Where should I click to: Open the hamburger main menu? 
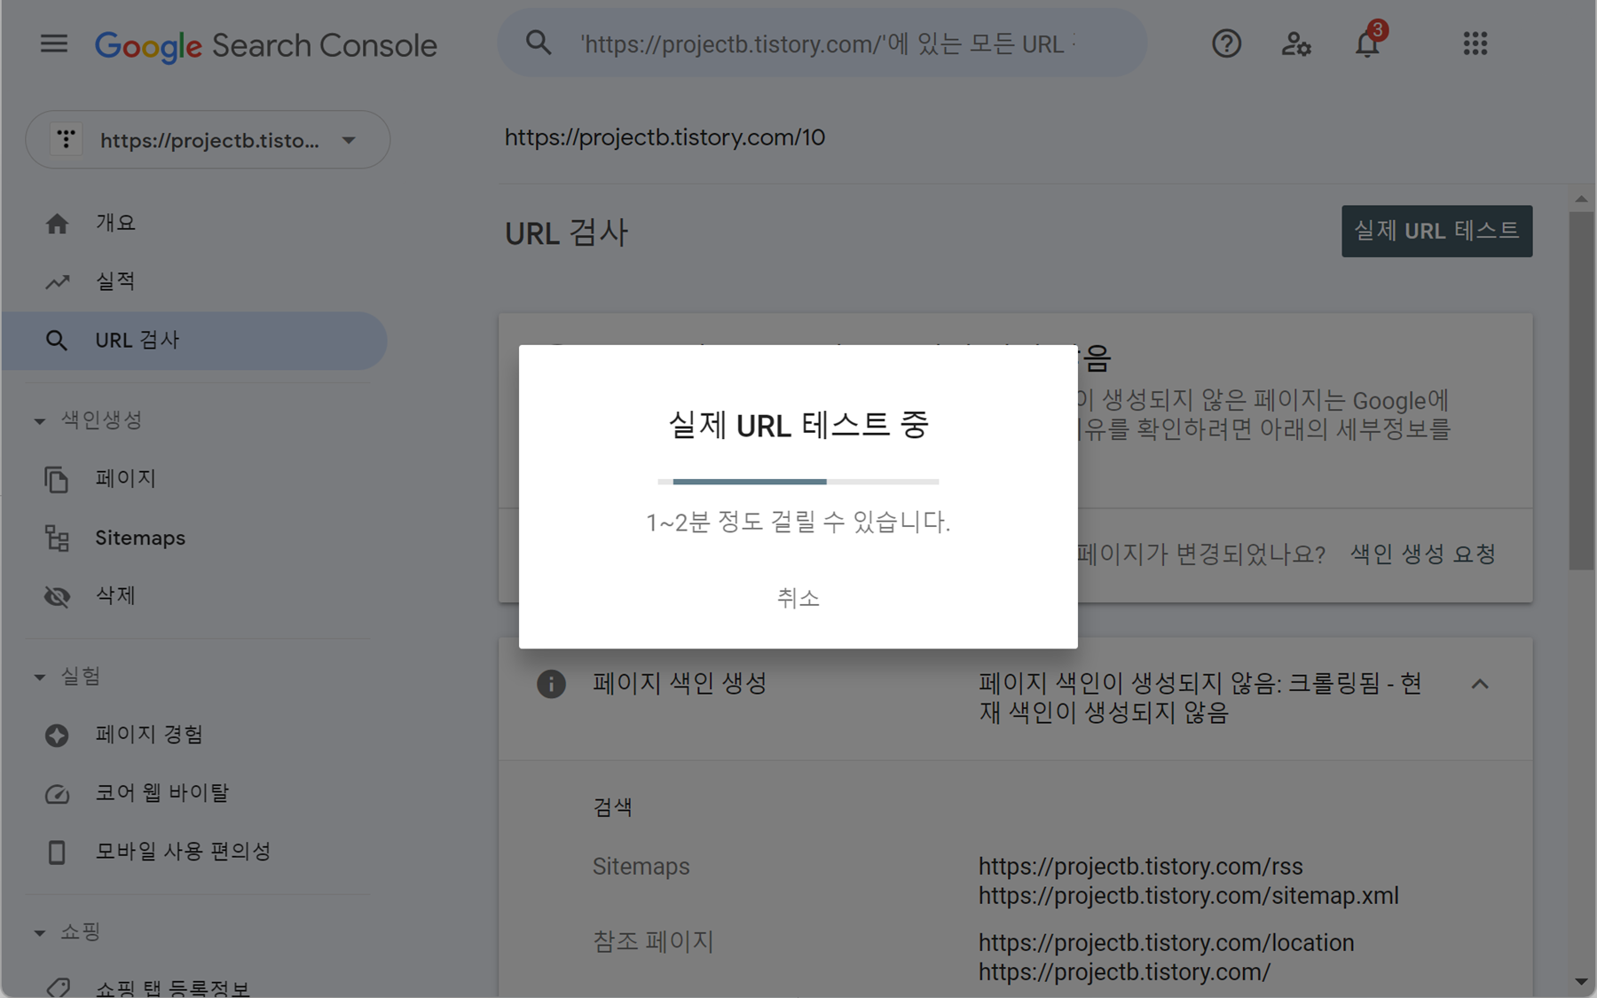click(54, 43)
